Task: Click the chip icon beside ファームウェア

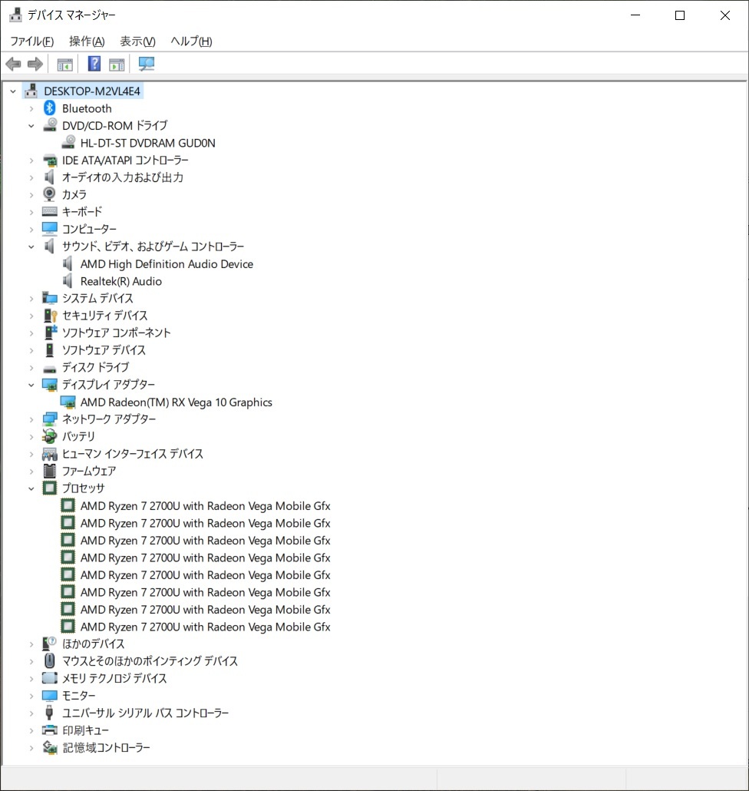Action: [49, 471]
